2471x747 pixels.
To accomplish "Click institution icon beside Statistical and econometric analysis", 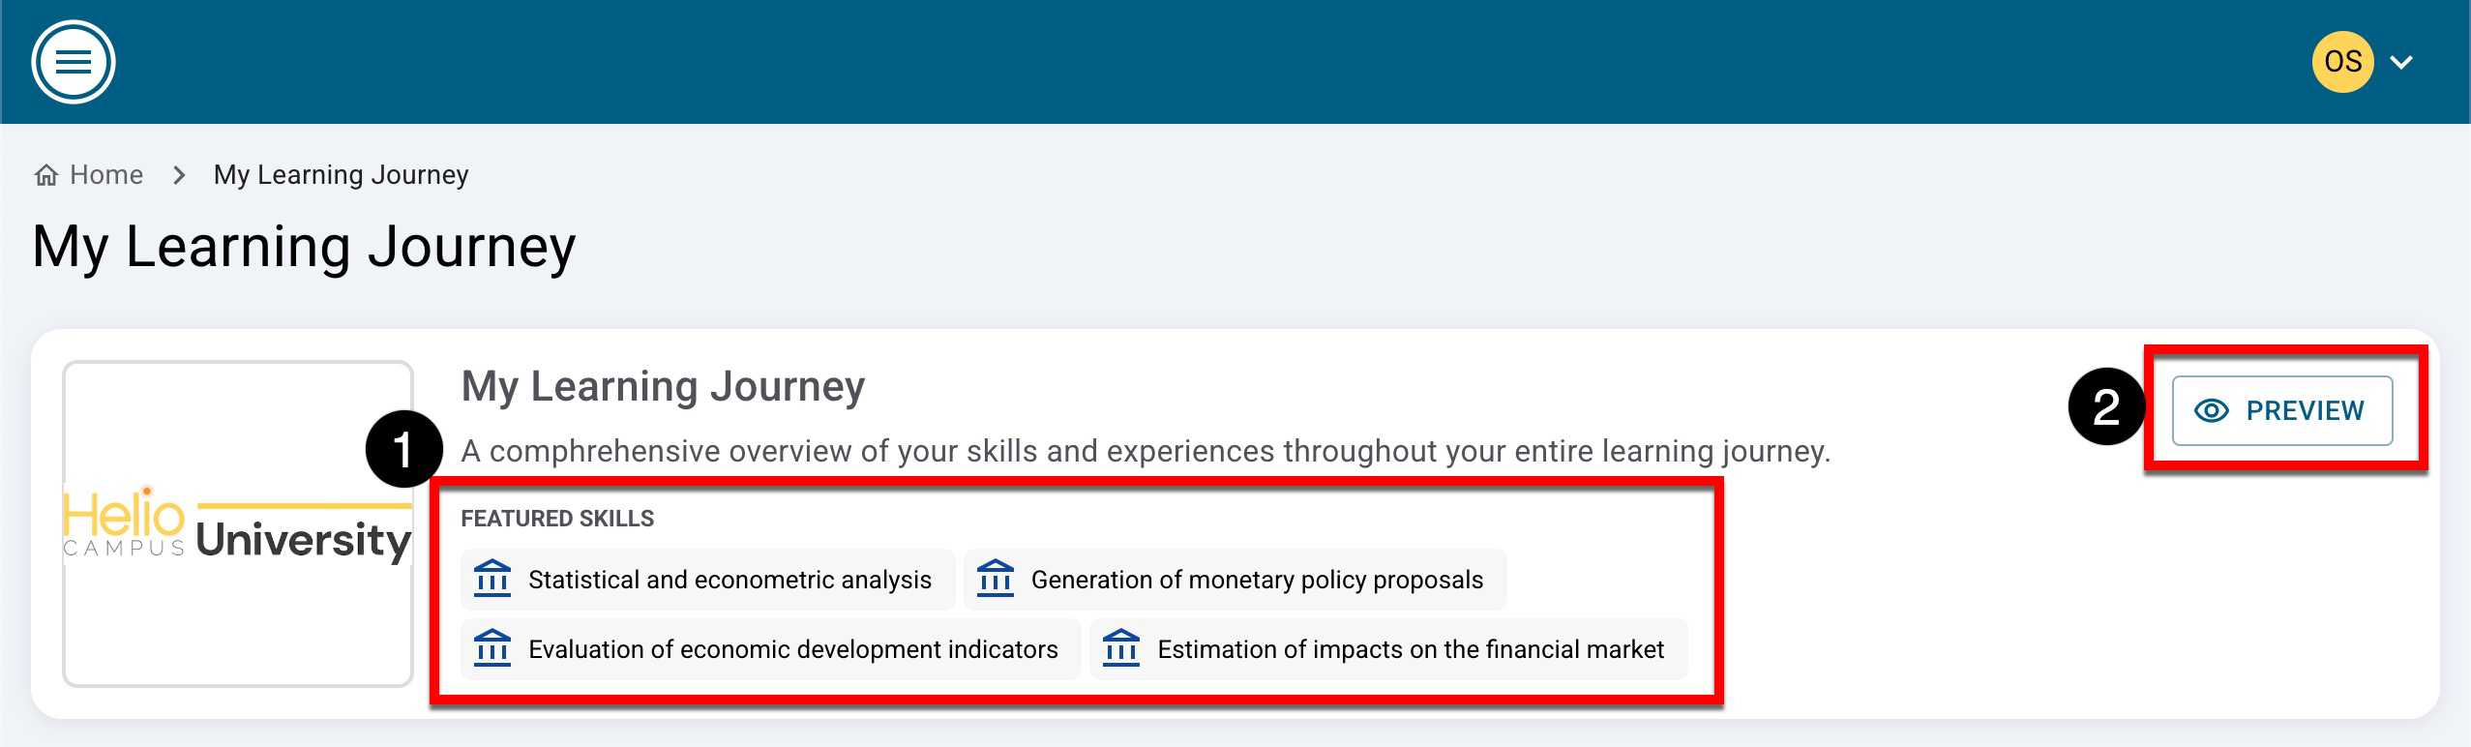I will (492, 580).
